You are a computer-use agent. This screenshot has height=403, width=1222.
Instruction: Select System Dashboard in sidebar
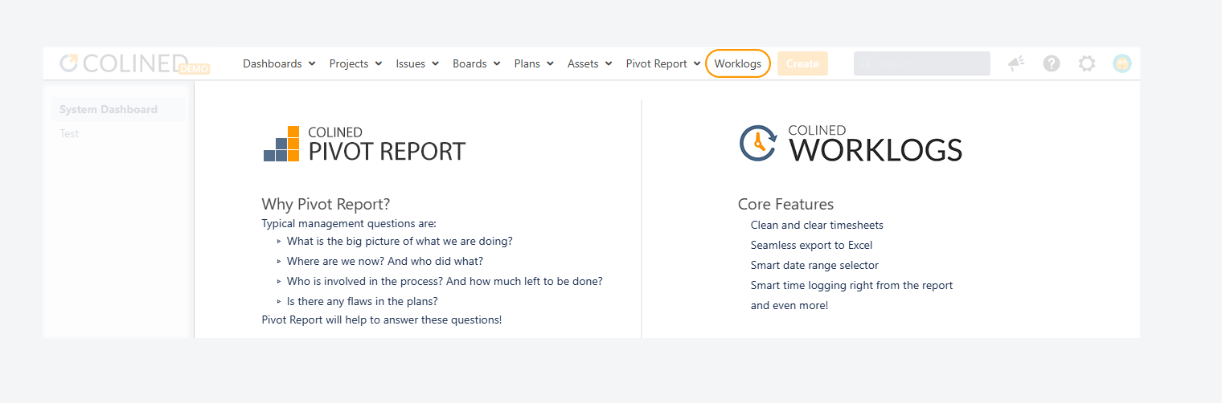click(118, 109)
